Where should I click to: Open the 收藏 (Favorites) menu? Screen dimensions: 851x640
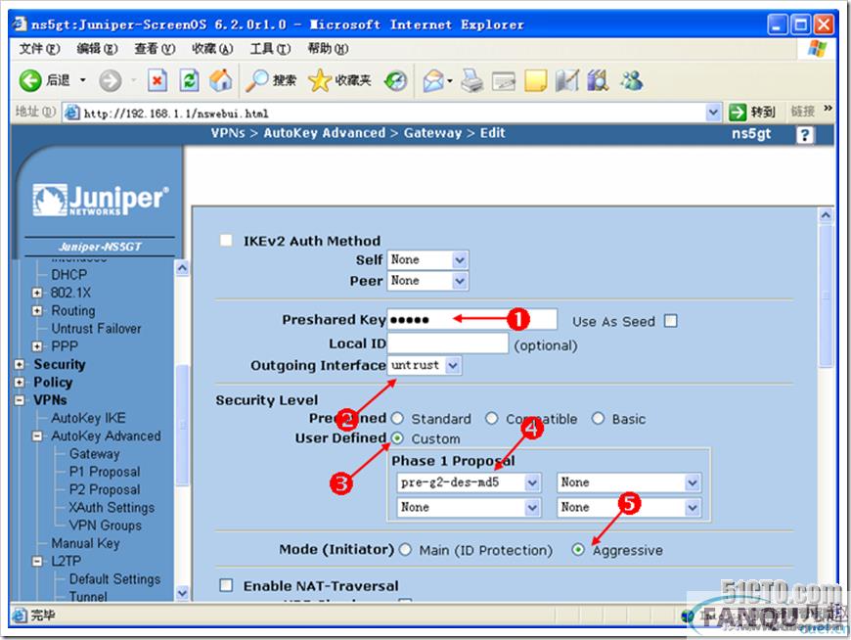(212, 49)
